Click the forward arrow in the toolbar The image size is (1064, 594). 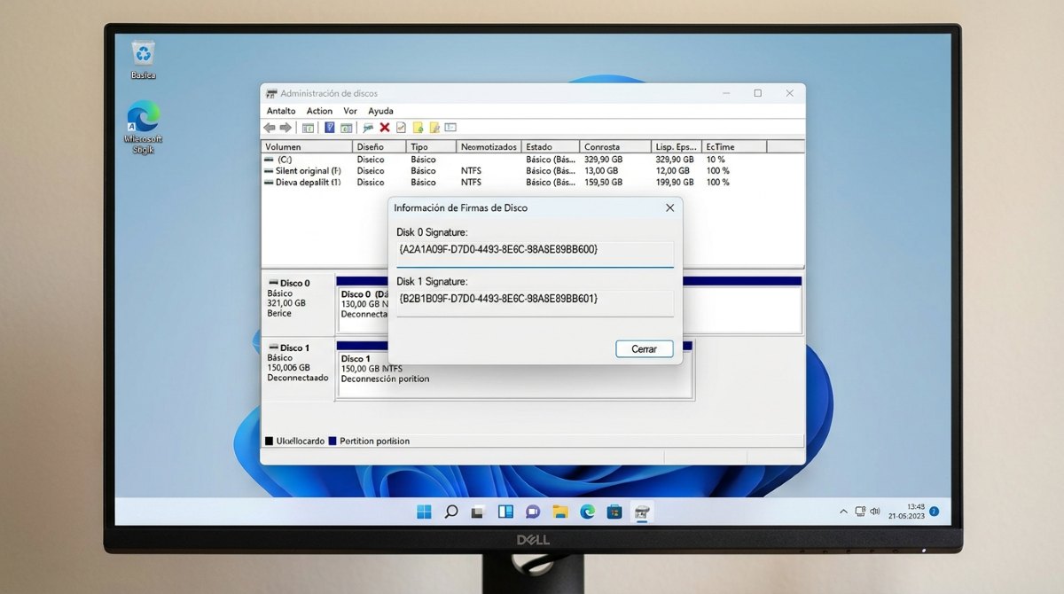[x=286, y=128]
